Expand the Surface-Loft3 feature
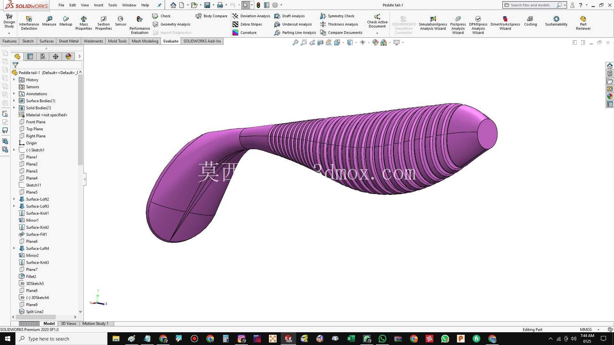Screen dimensions: 614x345 (x=14, y=206)
